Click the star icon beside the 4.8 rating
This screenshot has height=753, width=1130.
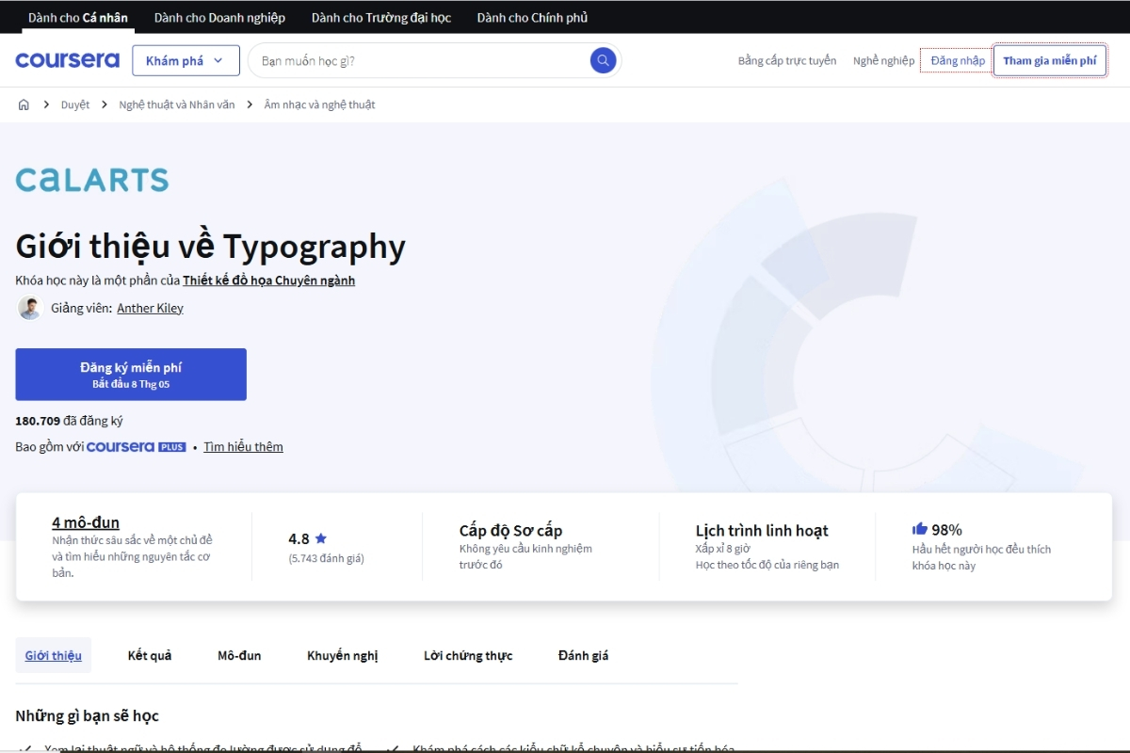(x=320, y=538)
